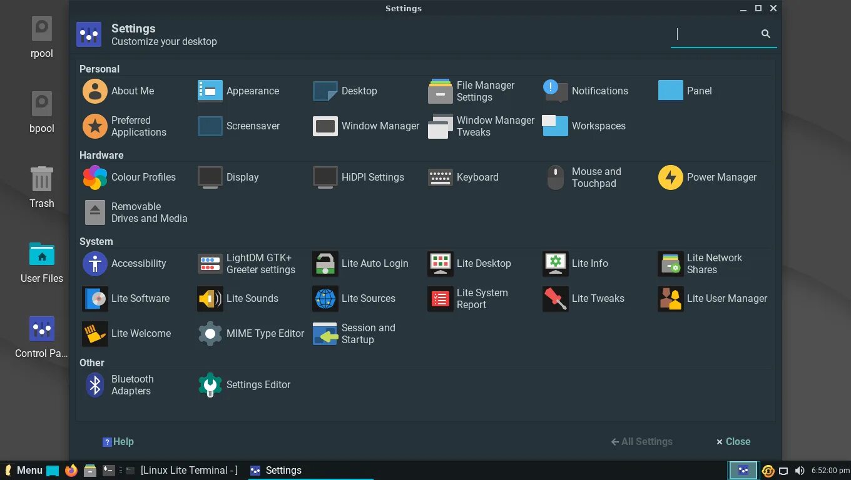Viewport: 851px width, 480px height.
Task: Open Keyboard settings
Action: pos(463,177)
